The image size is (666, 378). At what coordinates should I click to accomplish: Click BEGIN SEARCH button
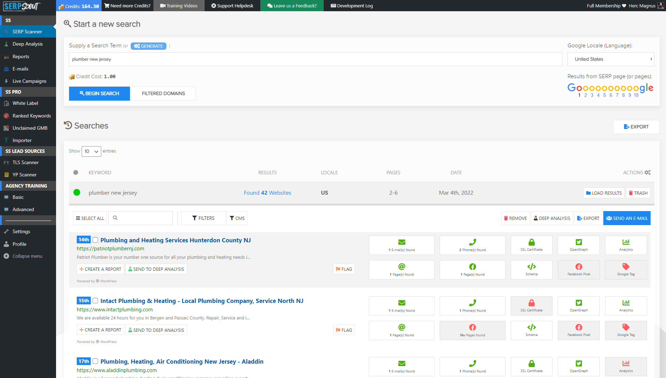(99, 94)
